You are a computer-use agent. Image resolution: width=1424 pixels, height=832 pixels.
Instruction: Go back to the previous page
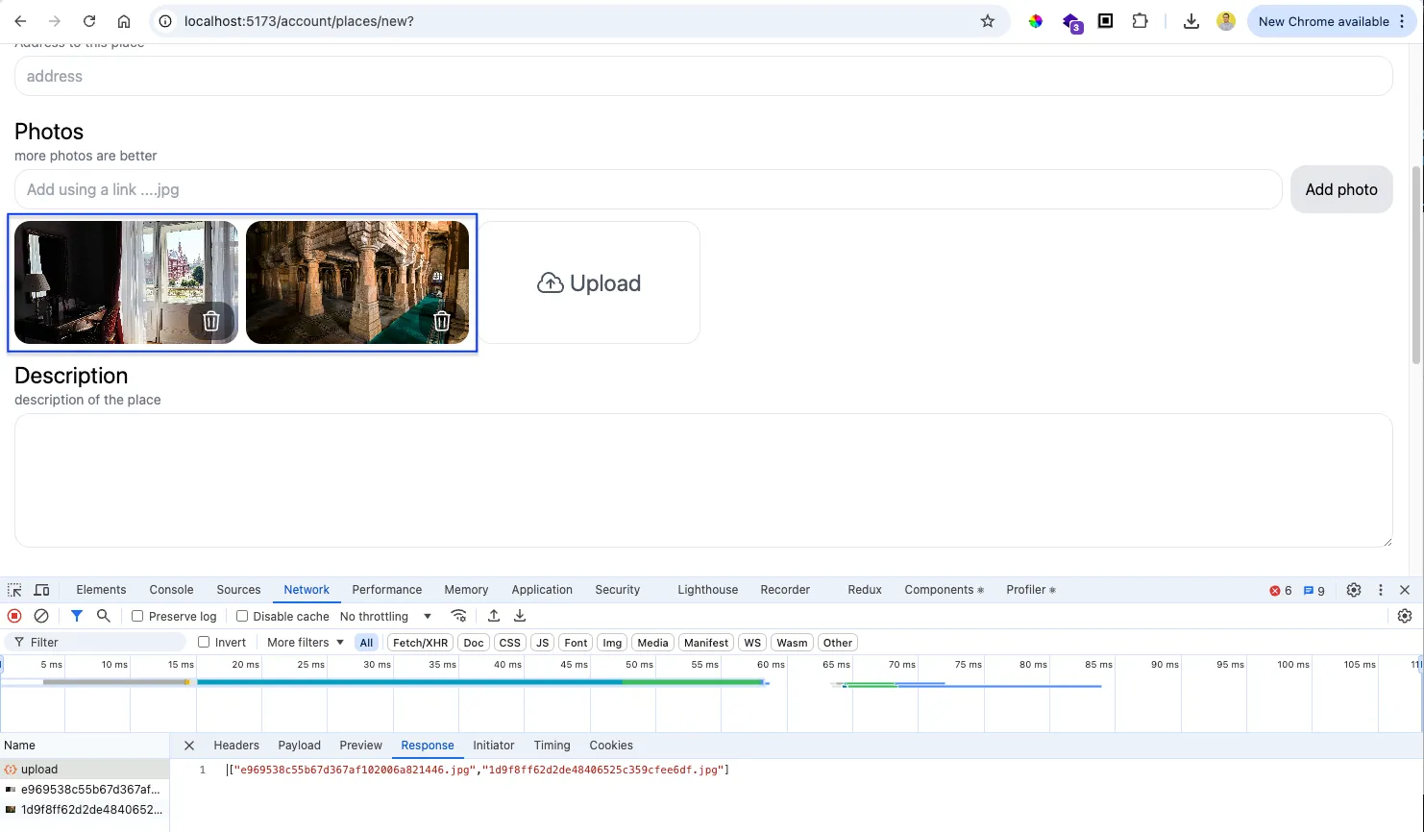click(x=20, y=21)
